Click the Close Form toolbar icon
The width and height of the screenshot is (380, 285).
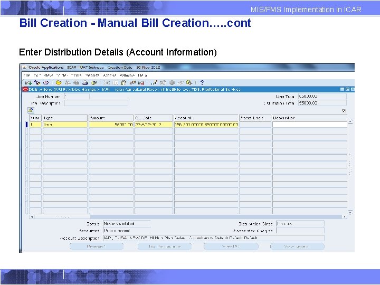pyautogui.click(x=94, y=83)
